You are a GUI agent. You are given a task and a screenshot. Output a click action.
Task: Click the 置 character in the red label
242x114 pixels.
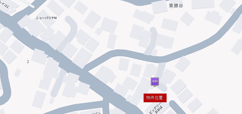[x=161, y=98]
